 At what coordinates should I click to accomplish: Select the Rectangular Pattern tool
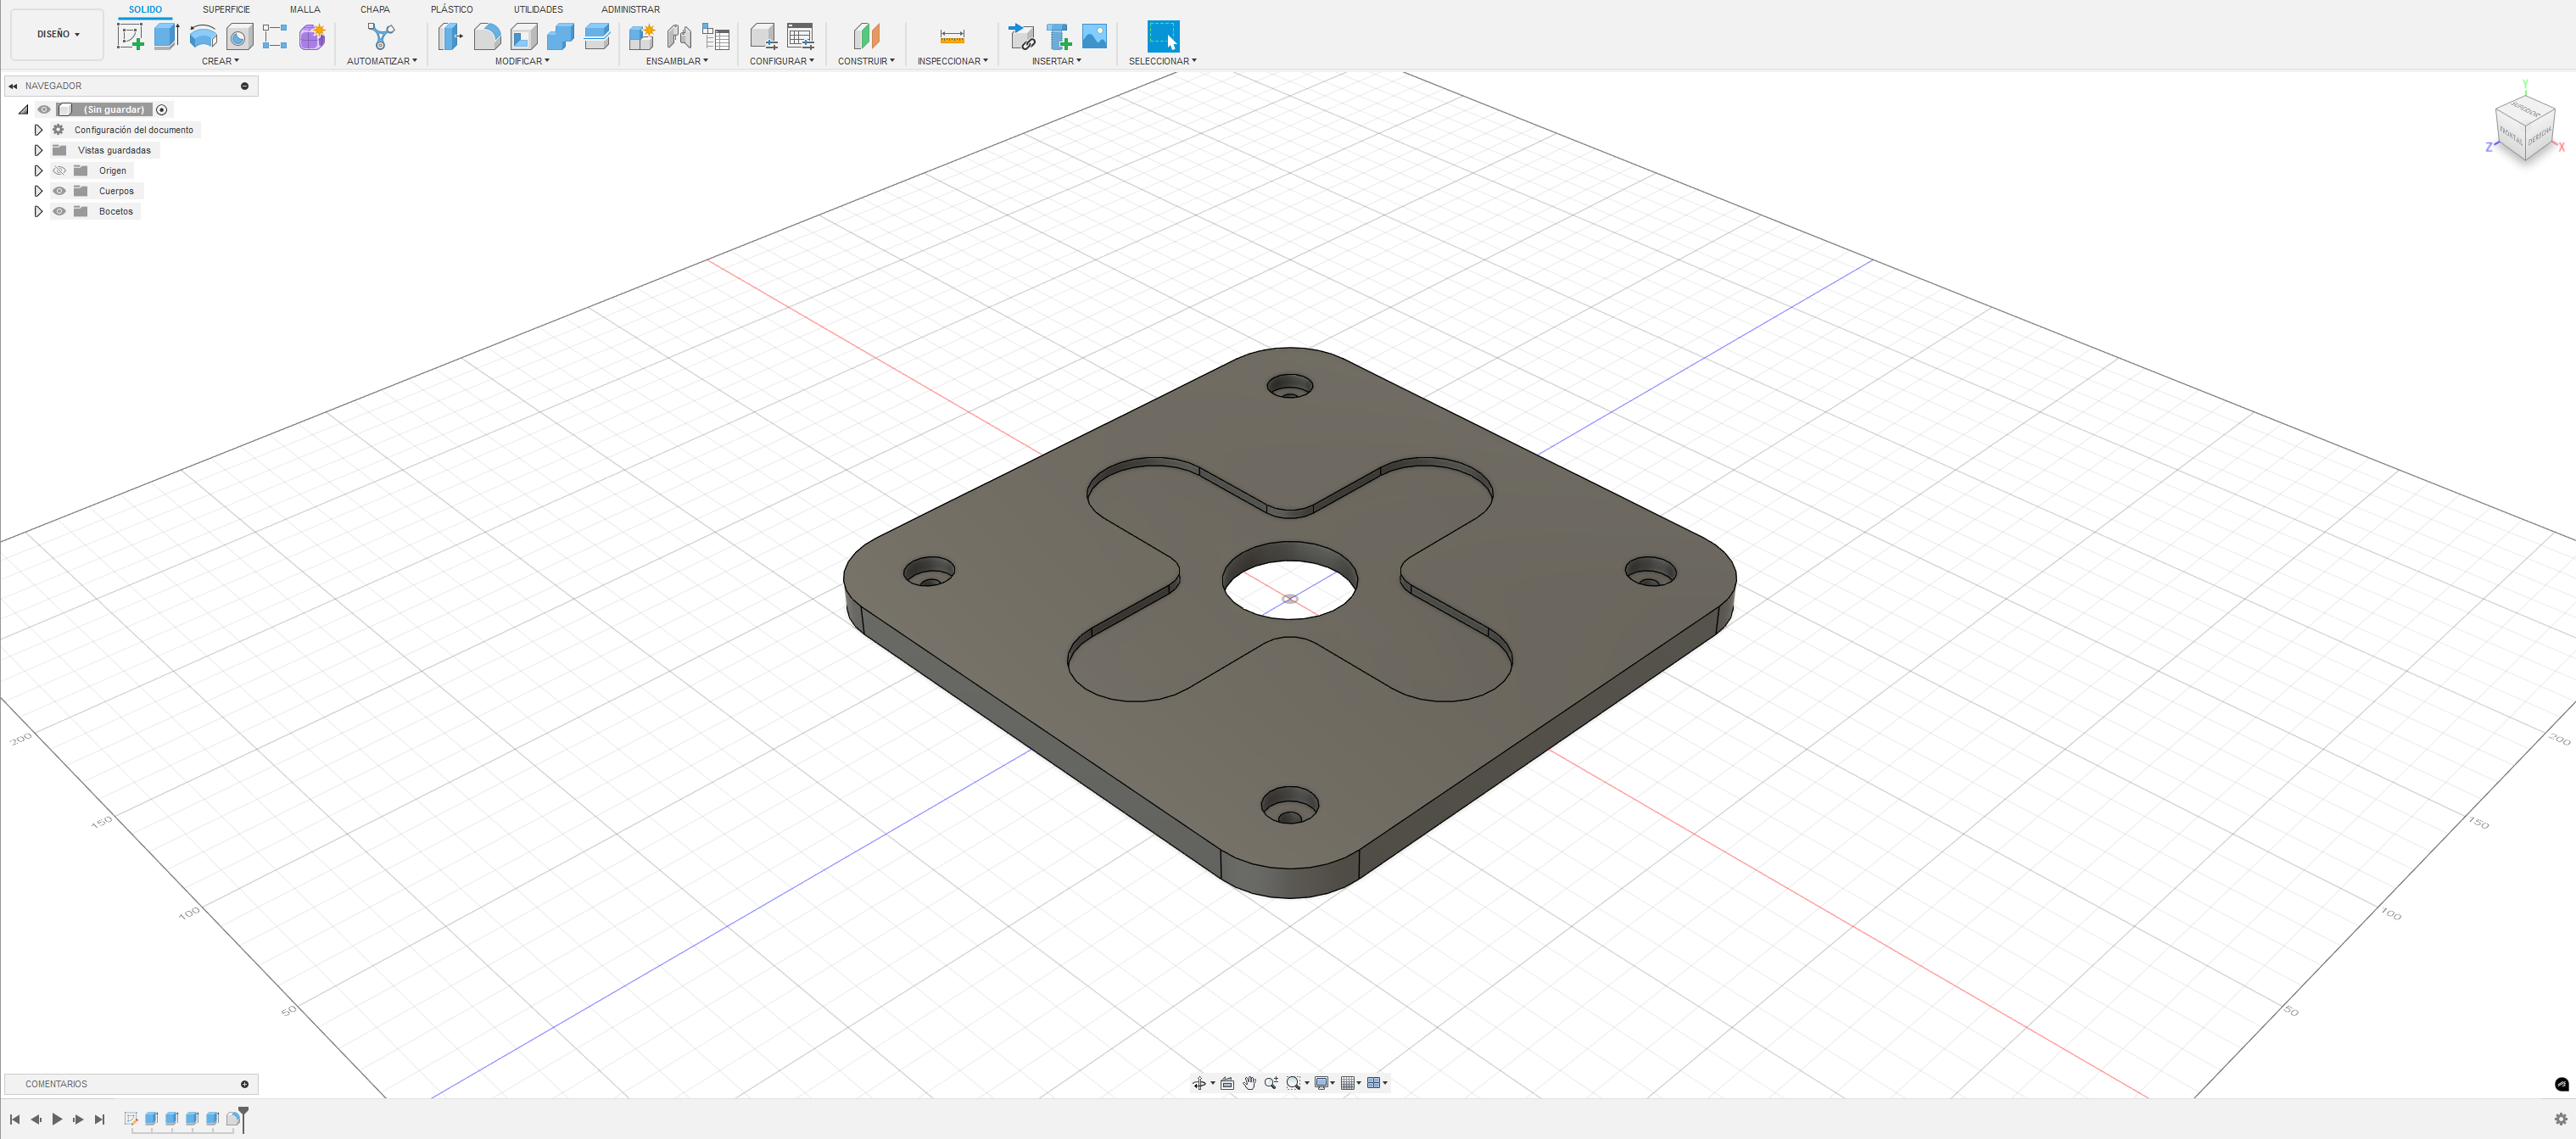pyautogui.click(x=275, y=37)
